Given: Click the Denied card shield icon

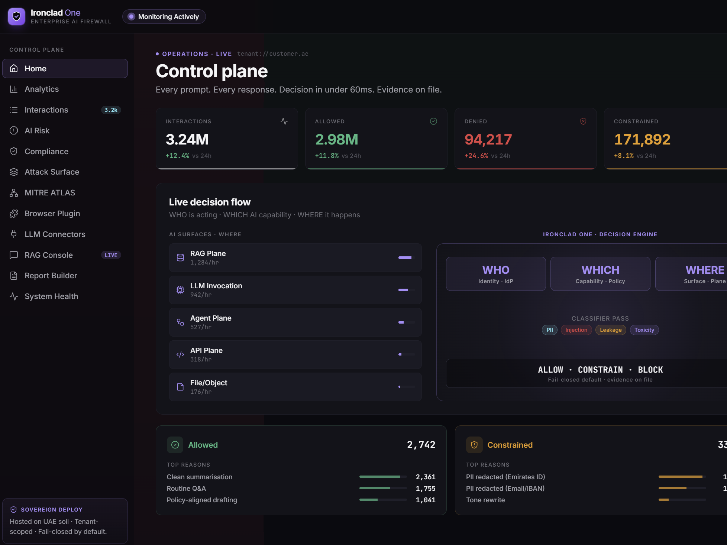Looking at the screenshot, I should [583, 121].
